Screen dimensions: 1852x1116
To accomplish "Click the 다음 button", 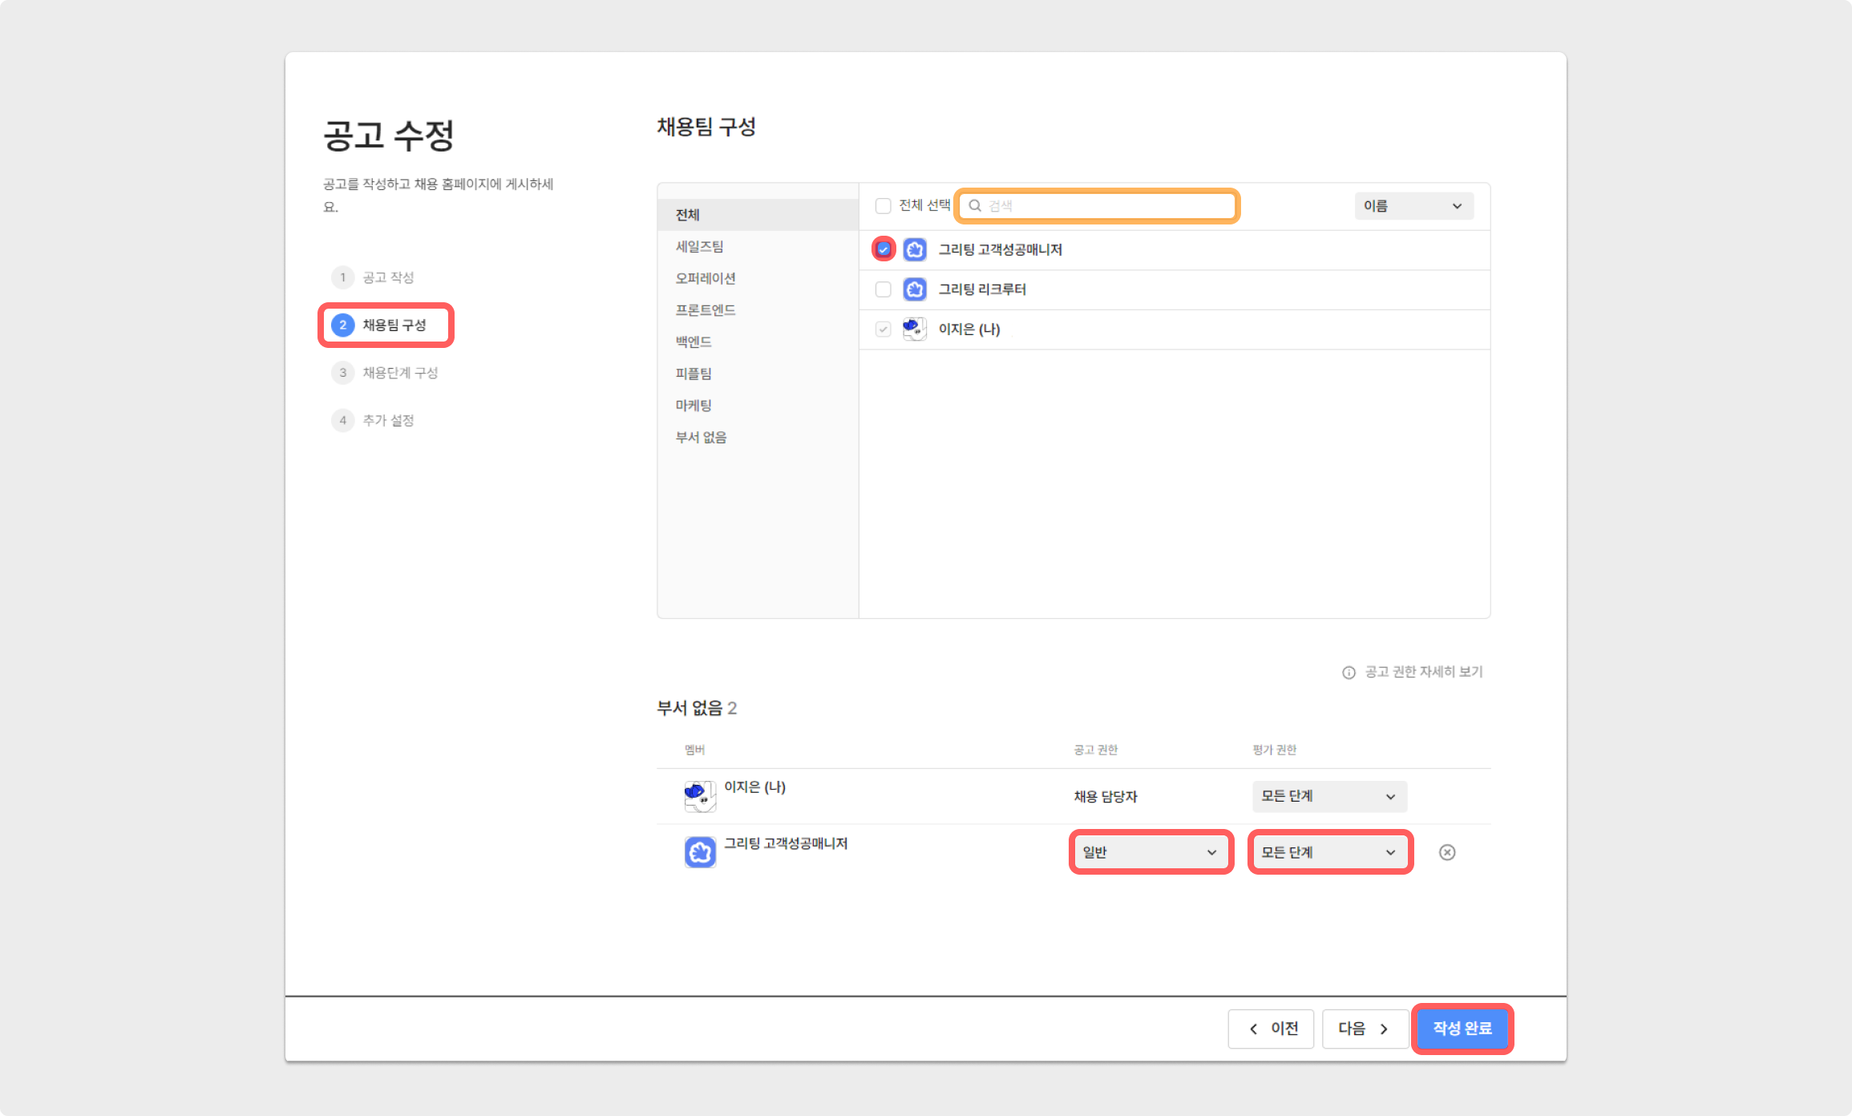I will (x=1364, y=1029).
